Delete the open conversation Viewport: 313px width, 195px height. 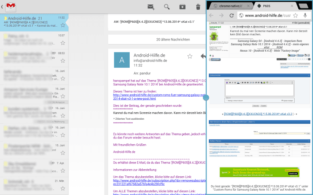(x=198, y=7)
